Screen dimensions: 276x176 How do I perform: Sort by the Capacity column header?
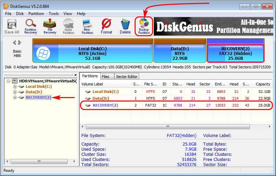(x=263, y=84)
